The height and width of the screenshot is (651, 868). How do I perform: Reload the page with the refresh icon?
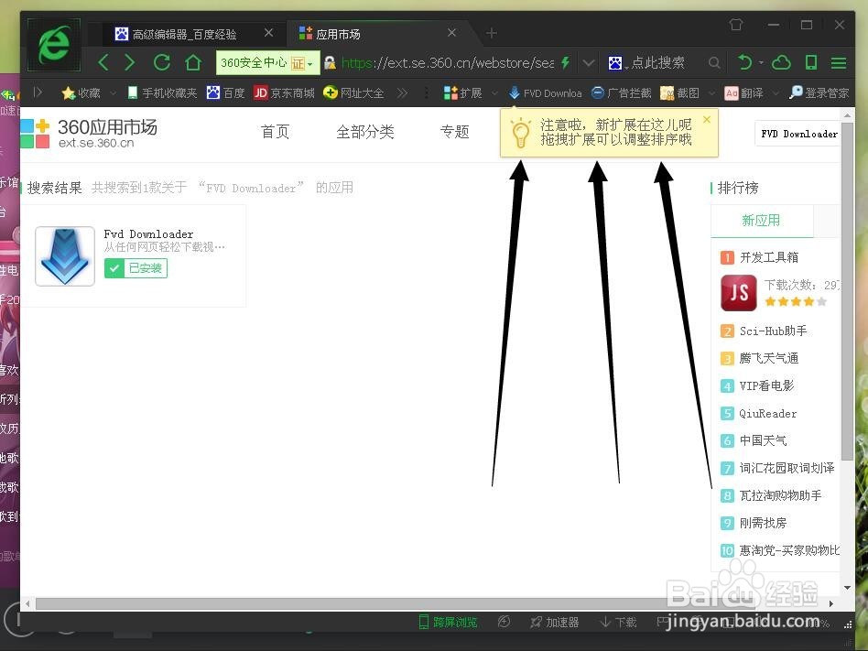162,62
